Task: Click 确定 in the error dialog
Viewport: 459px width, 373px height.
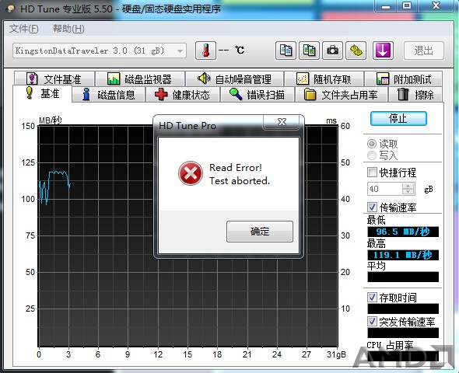Action: 260,232
